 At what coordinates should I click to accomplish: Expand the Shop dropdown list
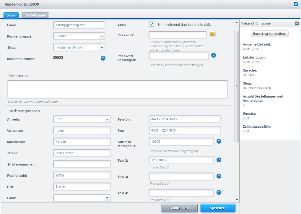[x=102, y=47]
